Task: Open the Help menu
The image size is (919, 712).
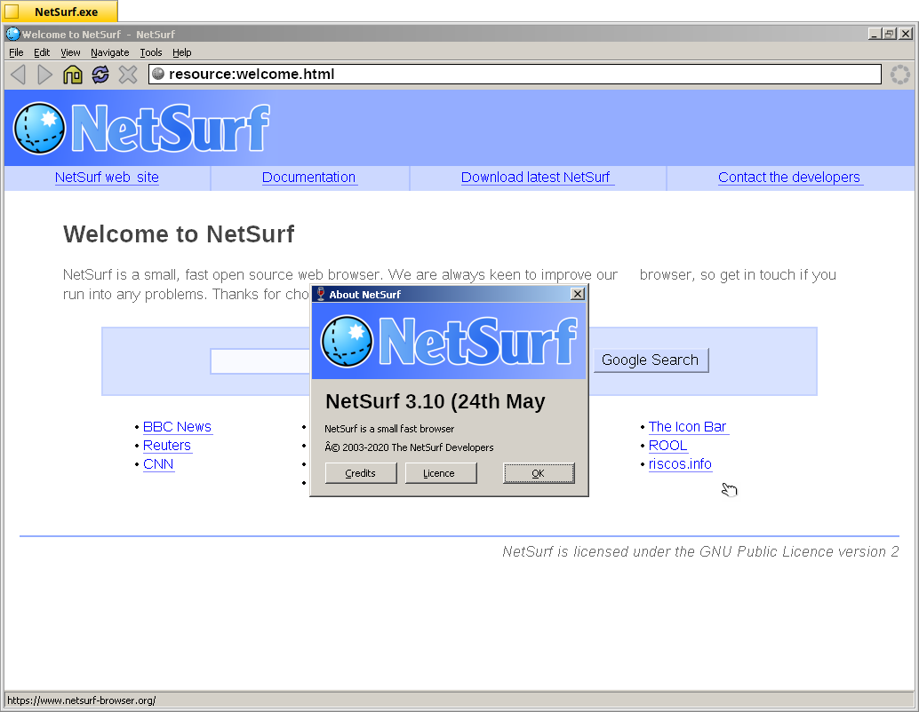Action: [181, 52]
